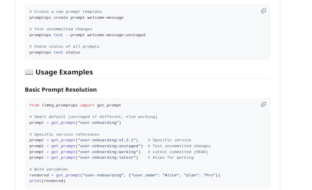Click the "user-onboarding:working" string in the code
Screen dimensions: 312x190
[x=108, y=152]
